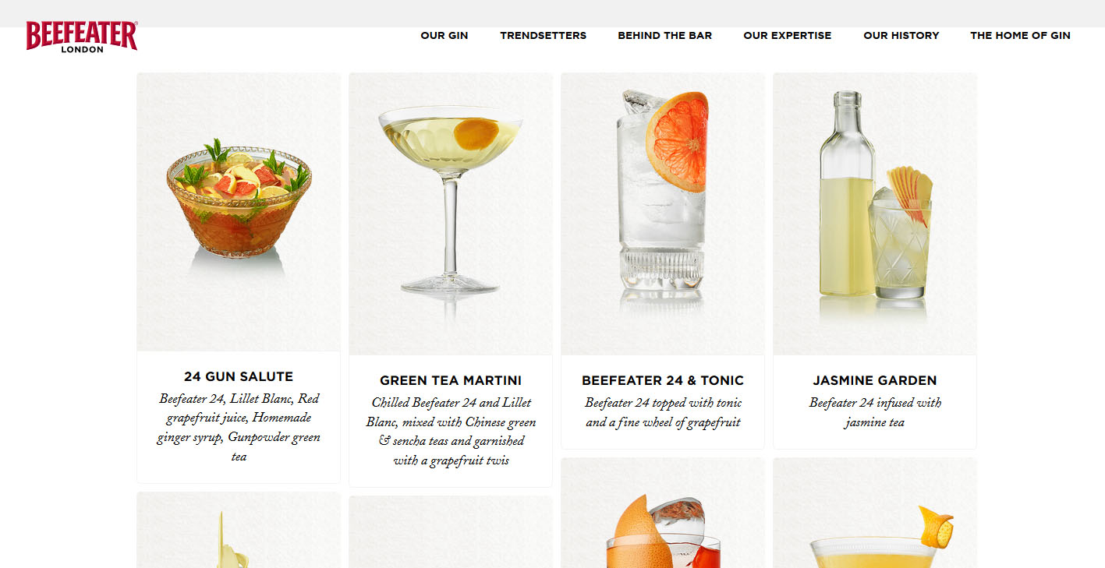Click the GREEN TEA MARTINI heading
1105x568 pixels.
tap(451, 381)
